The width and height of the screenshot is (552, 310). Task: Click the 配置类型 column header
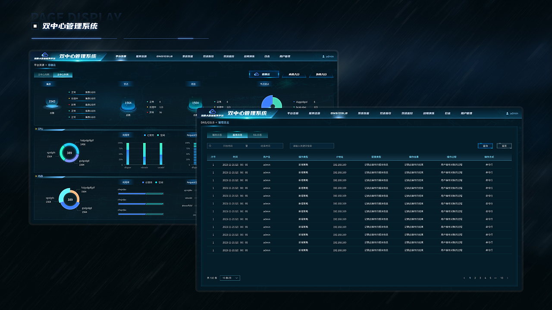point(376,157)
